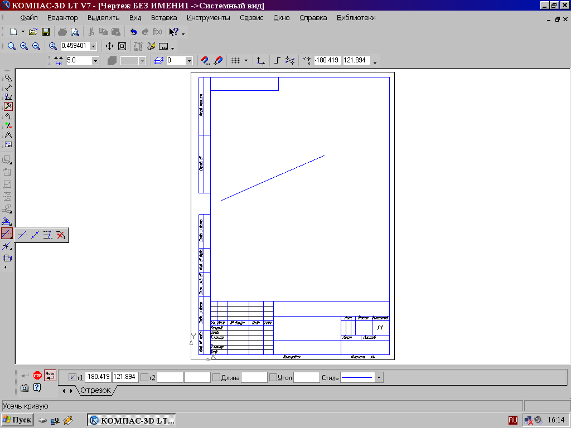Viewport: 571px width, 428px height.
Task: Open the layers manager stacked-sheets icon
Action: tap(159, 60)
